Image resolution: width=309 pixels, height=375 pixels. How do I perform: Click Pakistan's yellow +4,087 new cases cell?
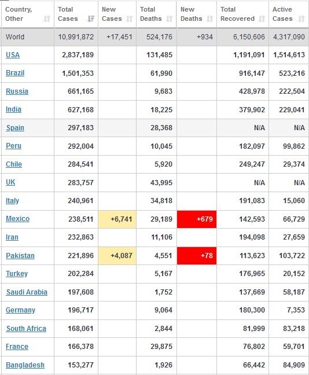[117, 256]
